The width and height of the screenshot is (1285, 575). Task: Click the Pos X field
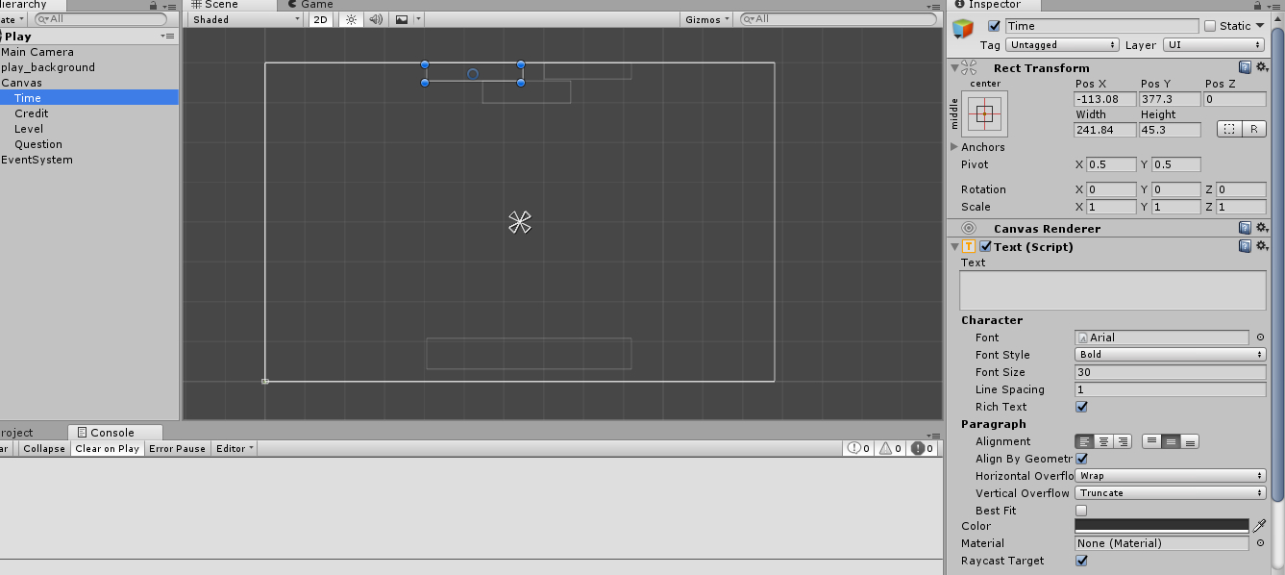pos(1104,99)
